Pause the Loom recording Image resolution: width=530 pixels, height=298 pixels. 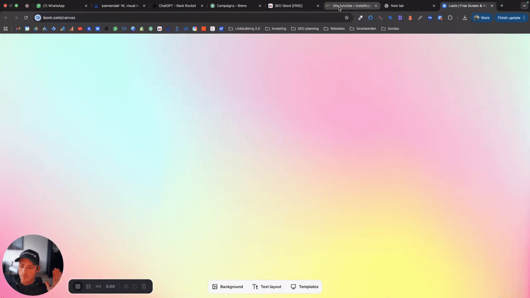[88, 287]
